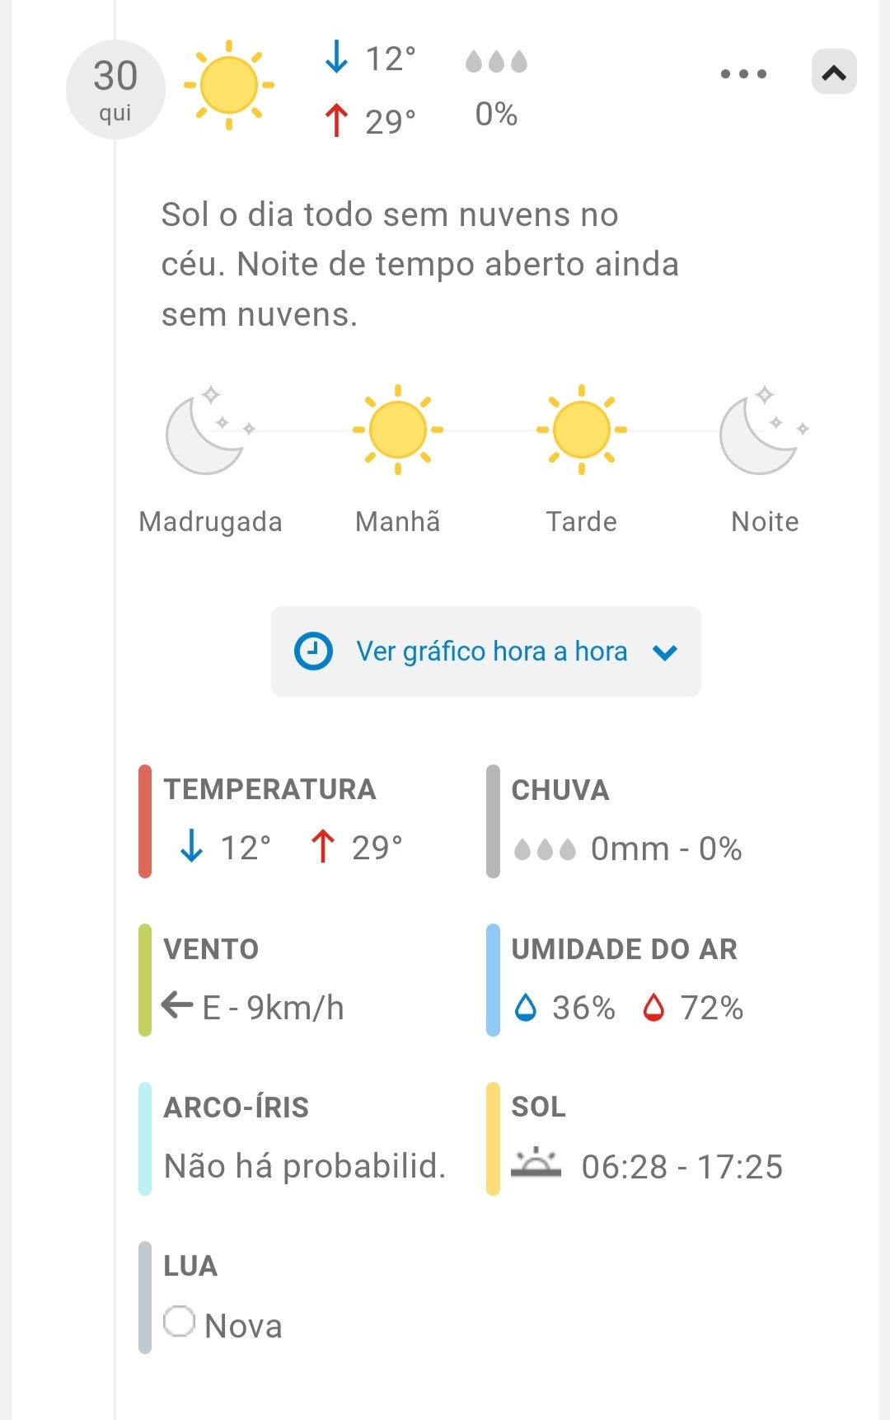This screenshot has height=1420, width=890.
Task: Collapse the day 30 forecast card
Action: tap(834, 73)
